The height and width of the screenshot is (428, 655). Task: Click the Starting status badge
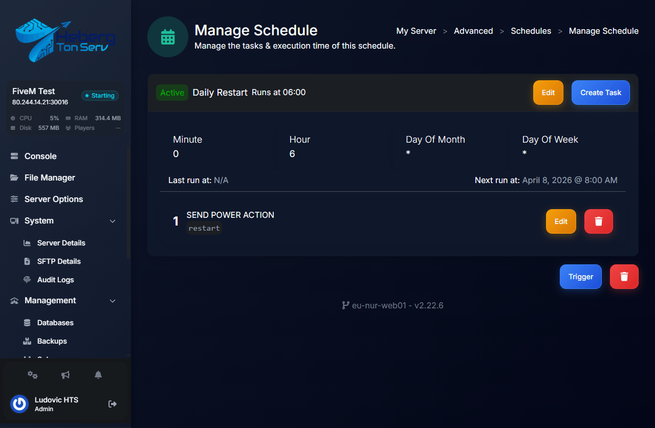[100, 96]
